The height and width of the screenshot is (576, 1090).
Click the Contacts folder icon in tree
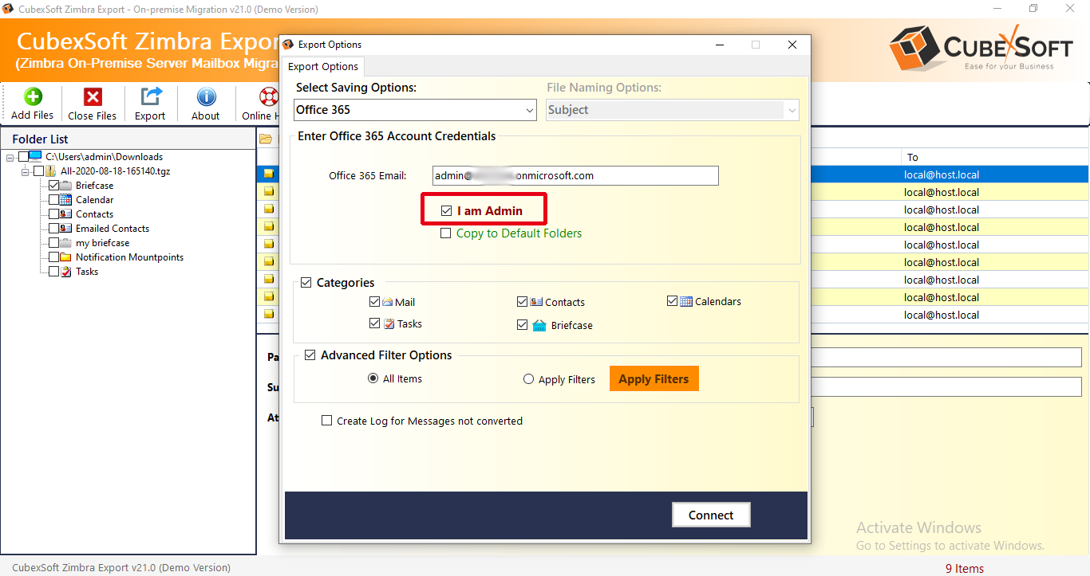pos(66,214)
